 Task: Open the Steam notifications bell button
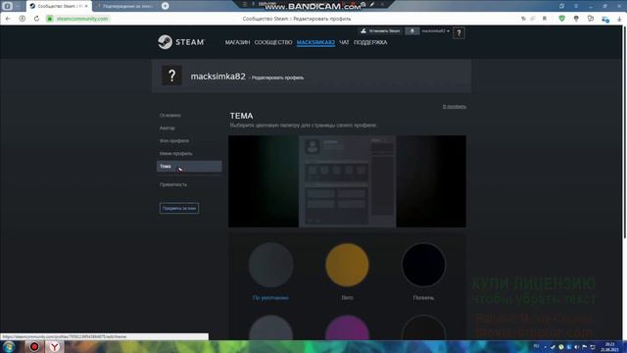[x=411, y=30]
